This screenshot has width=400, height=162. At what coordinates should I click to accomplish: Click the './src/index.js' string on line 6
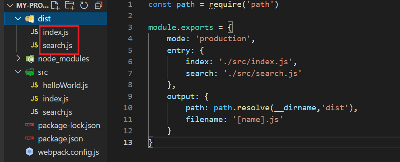tap(256, 62)
